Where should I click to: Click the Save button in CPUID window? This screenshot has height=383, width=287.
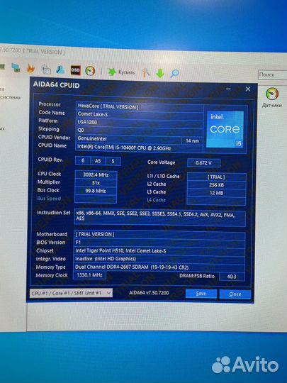click(201, 294)
